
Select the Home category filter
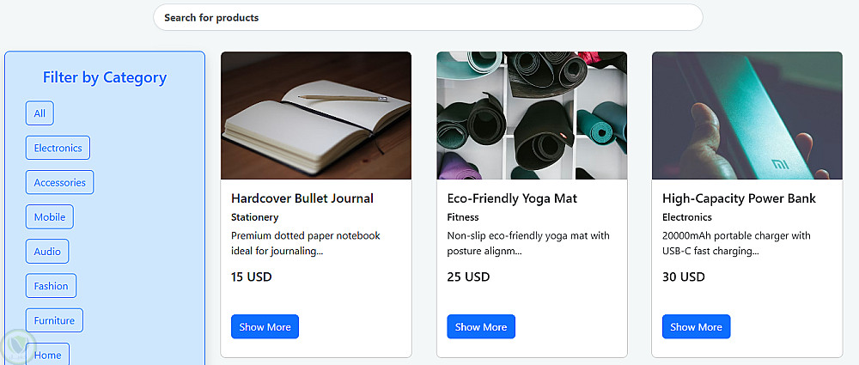coord(47,354)
